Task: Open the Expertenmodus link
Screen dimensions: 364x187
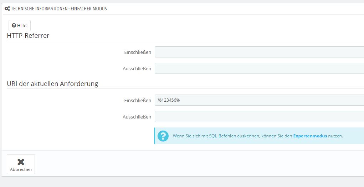Action: coord(310,136)
